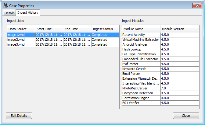Select the Email Parser module row

161,74
